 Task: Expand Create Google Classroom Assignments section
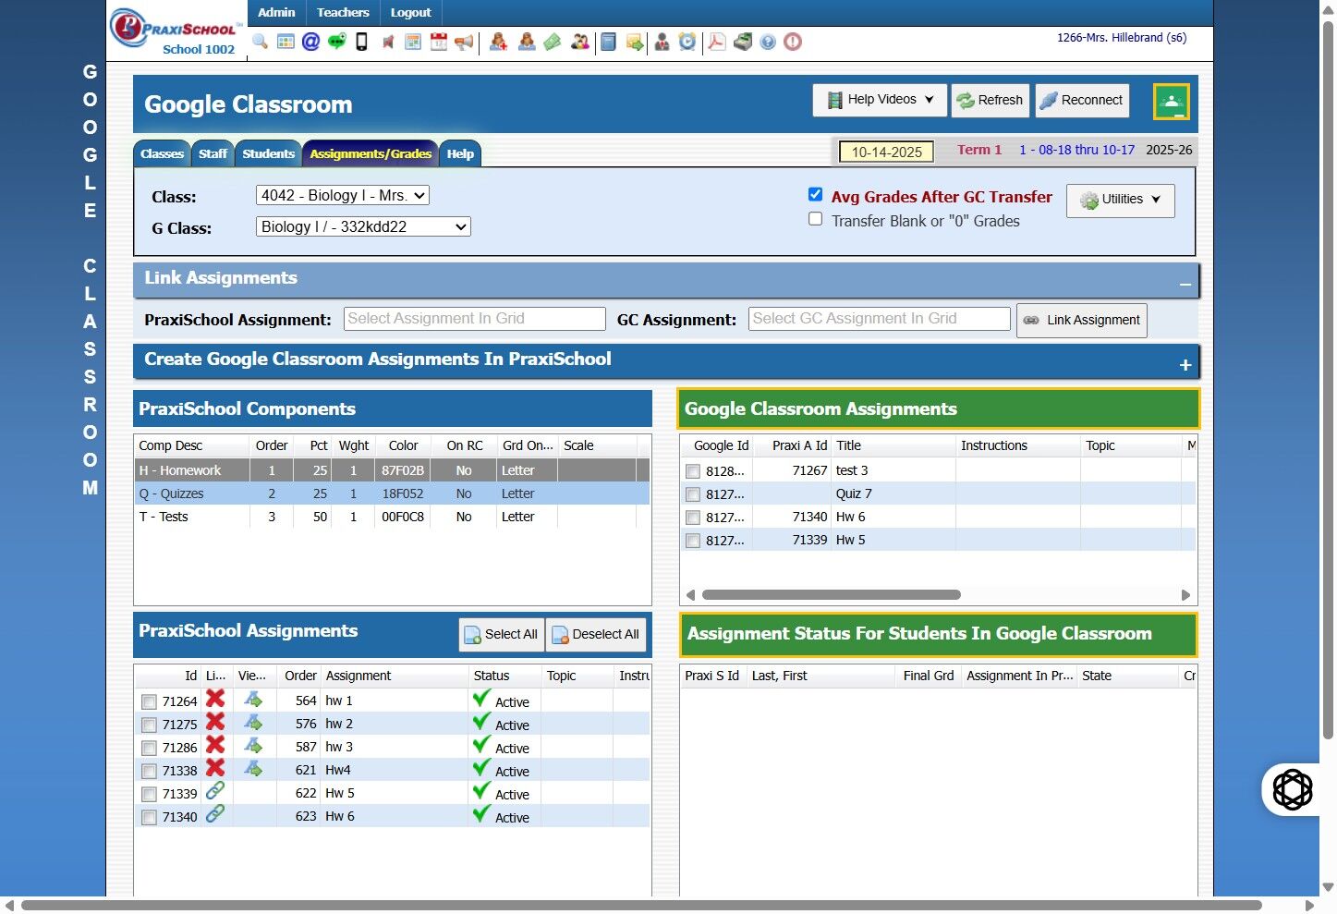1185,365
